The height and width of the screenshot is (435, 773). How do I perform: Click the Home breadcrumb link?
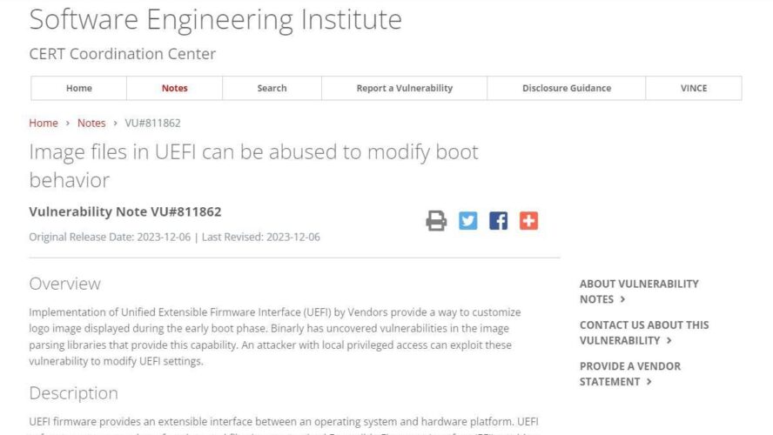pyautogui.click(x=44, y=124)
